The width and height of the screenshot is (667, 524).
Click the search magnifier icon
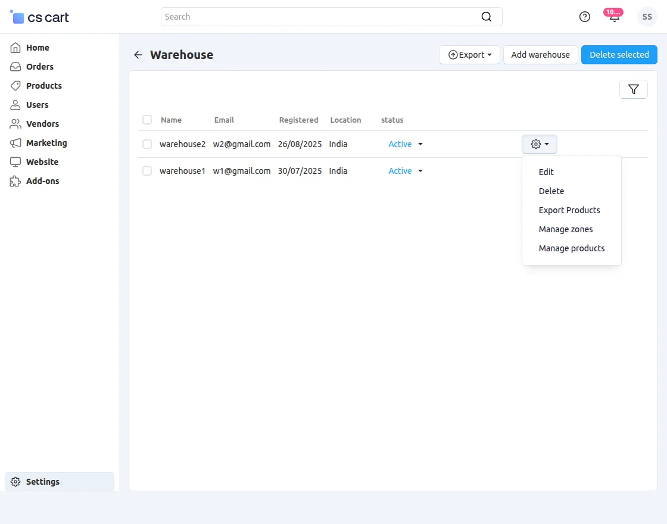(x=487, y=17)
